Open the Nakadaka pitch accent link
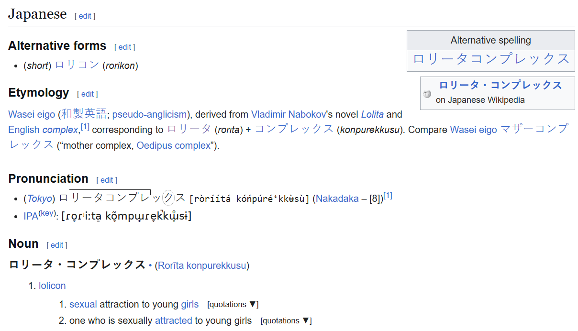 (337, 199)
